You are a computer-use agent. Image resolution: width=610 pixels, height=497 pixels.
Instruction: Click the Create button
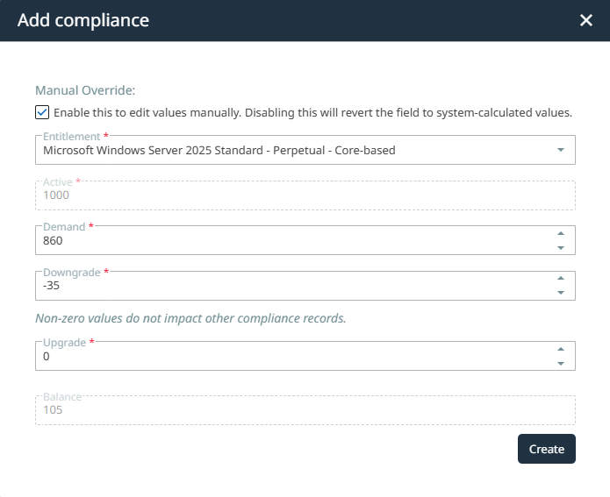(x=546, y=449)
